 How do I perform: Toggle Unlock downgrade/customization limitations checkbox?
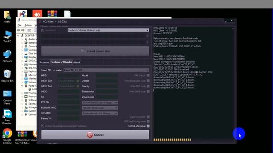point(43,126)
